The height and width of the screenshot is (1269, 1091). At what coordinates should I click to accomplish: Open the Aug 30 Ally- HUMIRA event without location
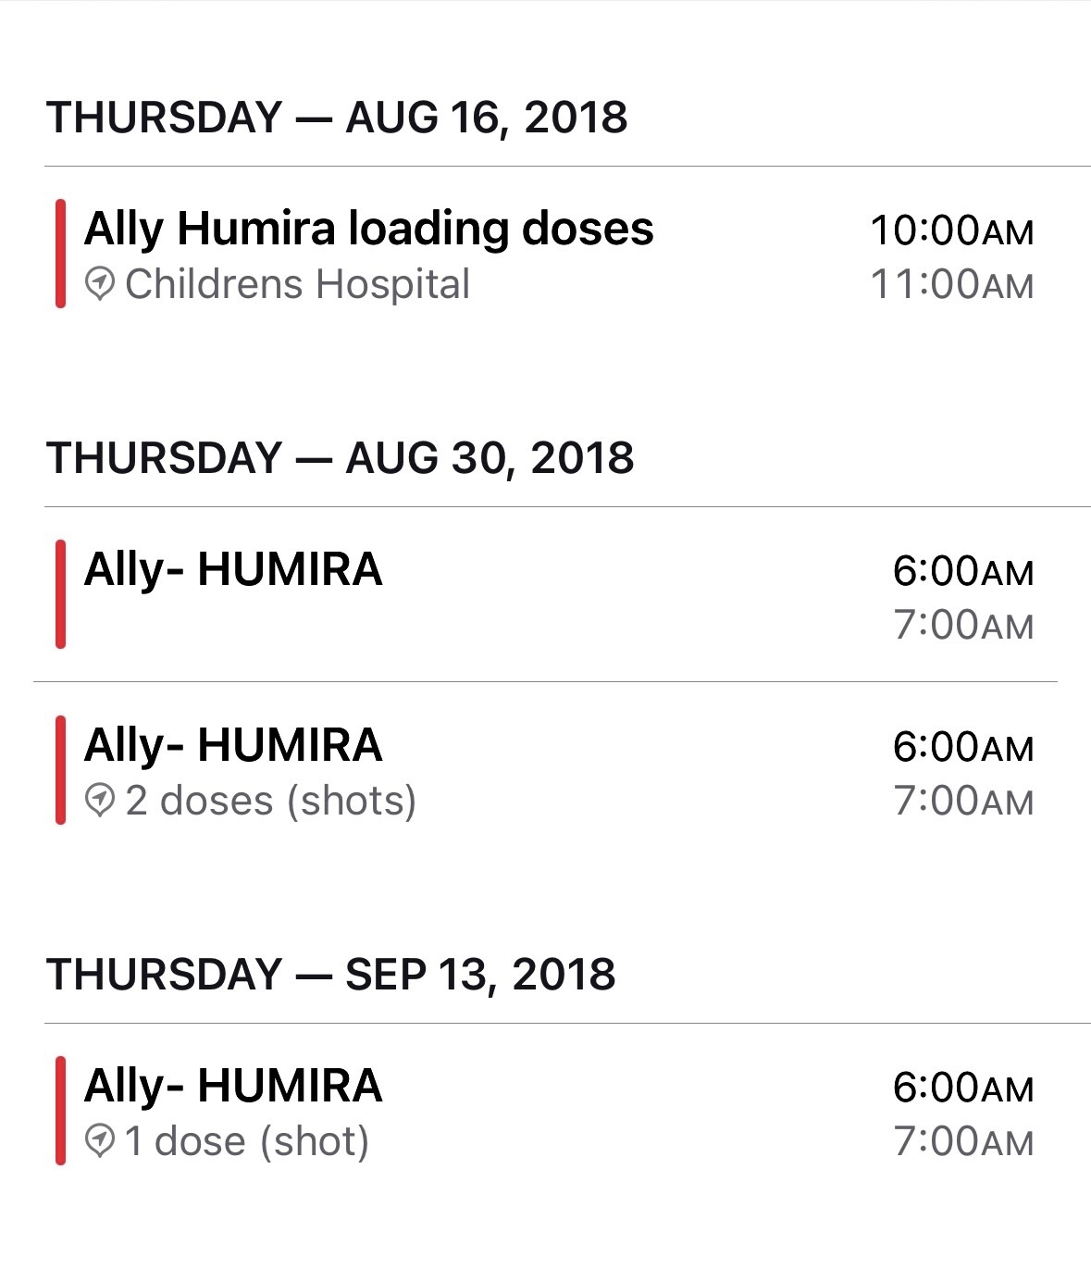coord(233,569)
